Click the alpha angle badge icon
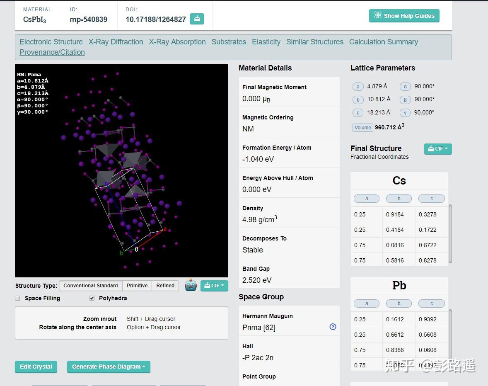The width and height of the screenshot is (488, 386). [x=405, y=87]
